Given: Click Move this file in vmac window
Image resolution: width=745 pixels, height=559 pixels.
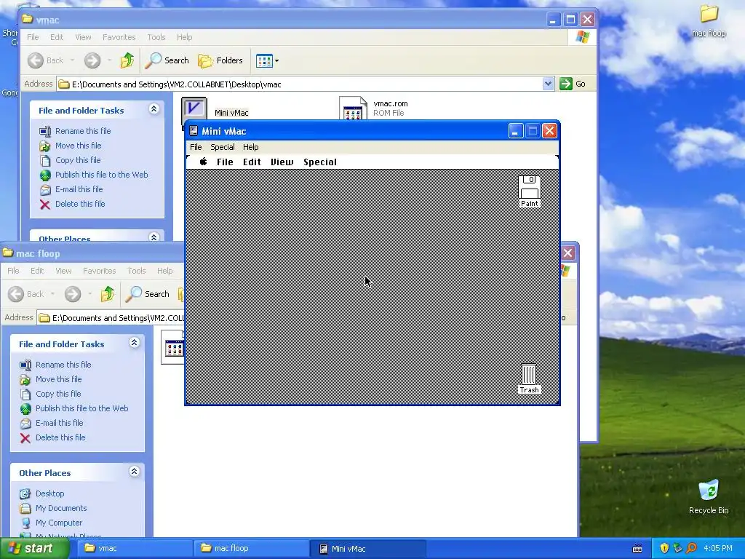Looking at the screenshot, I should pyautogui.click(x=78, y=146).
